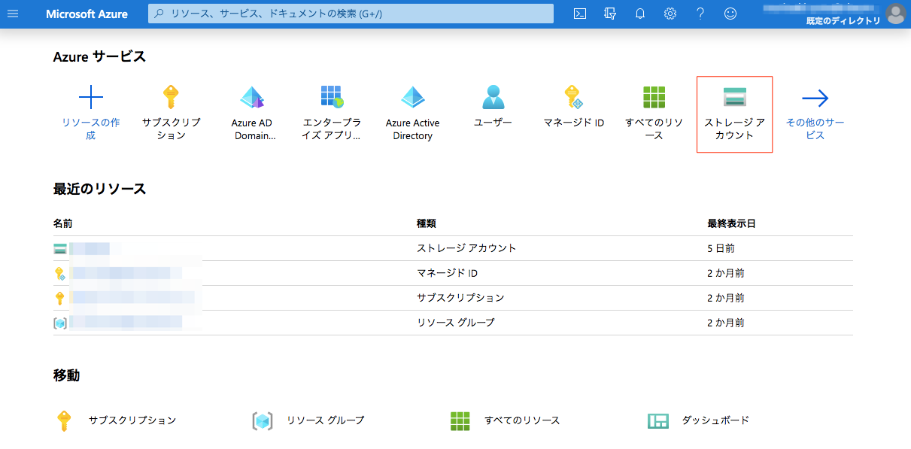Open the ユーザー service icon
Viewport: 911px width, 449px height.
(493, 98)
